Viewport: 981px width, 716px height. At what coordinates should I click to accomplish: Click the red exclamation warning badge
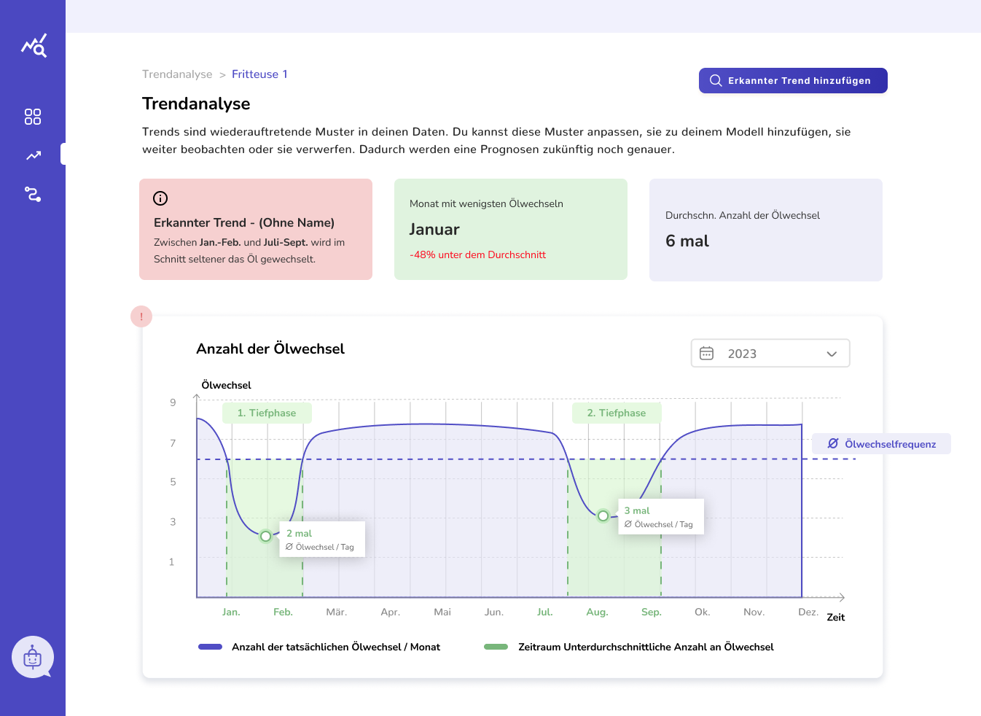point(141,316)
